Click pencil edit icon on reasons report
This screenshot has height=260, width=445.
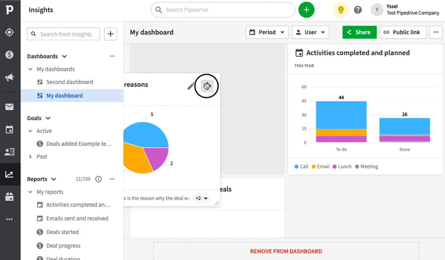tap(191, 86)
